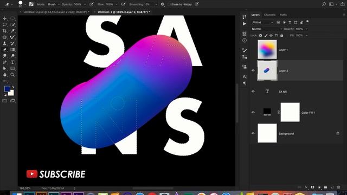Toggle Quick Mask mode

4,101
